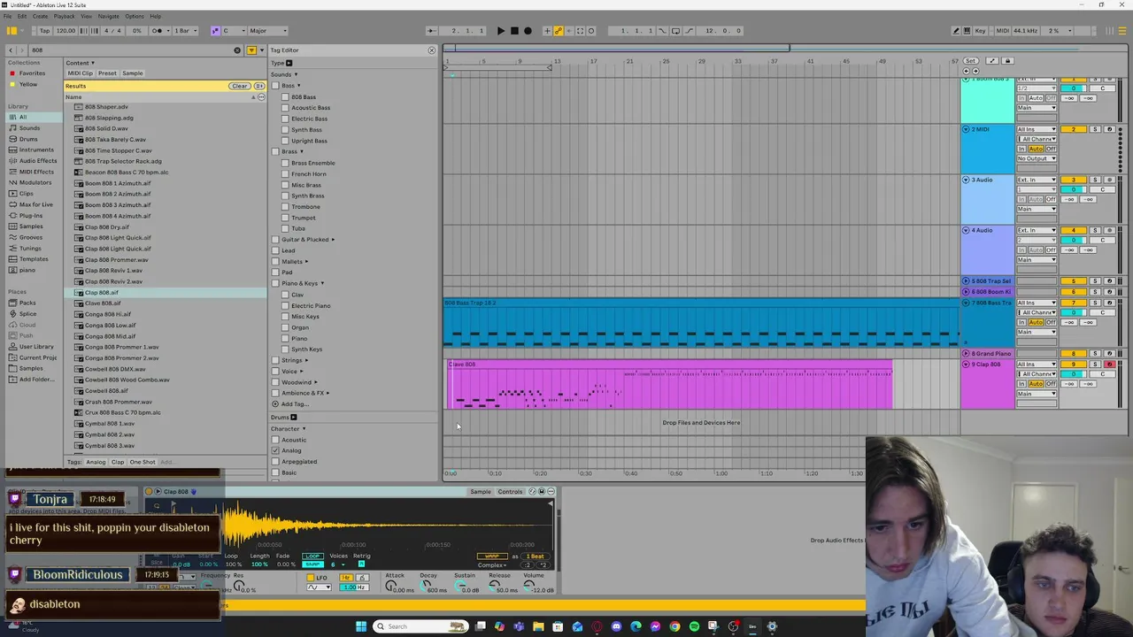Click the Set locator button
This screenshot has height=637, width=1133.
click(971, 61)
